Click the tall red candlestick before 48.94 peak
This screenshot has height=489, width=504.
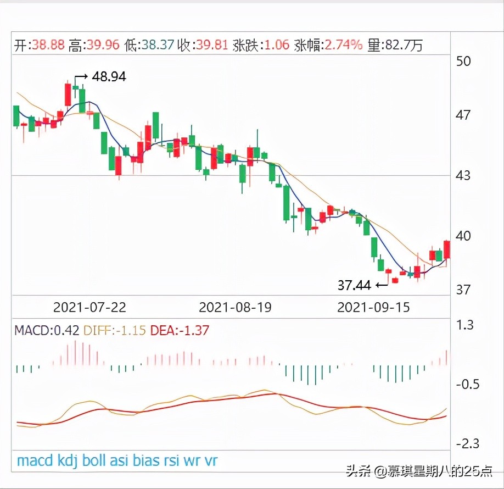point(68,95)
